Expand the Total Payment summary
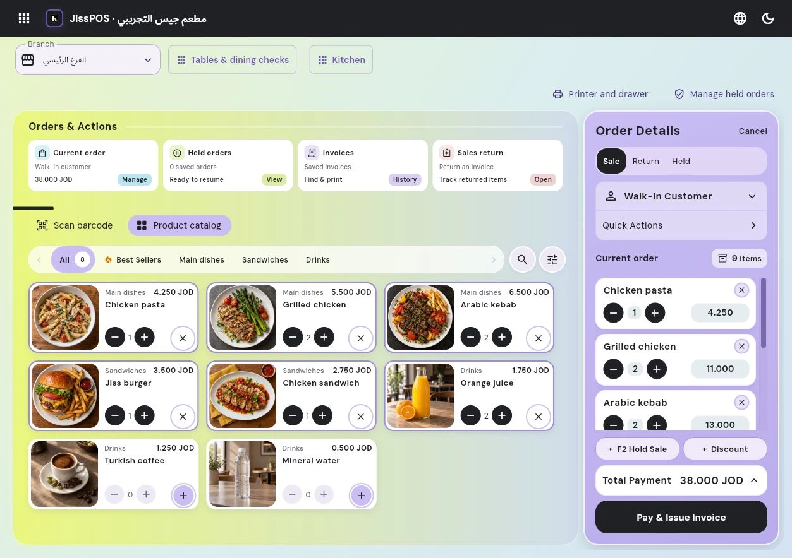 (681, 480)
